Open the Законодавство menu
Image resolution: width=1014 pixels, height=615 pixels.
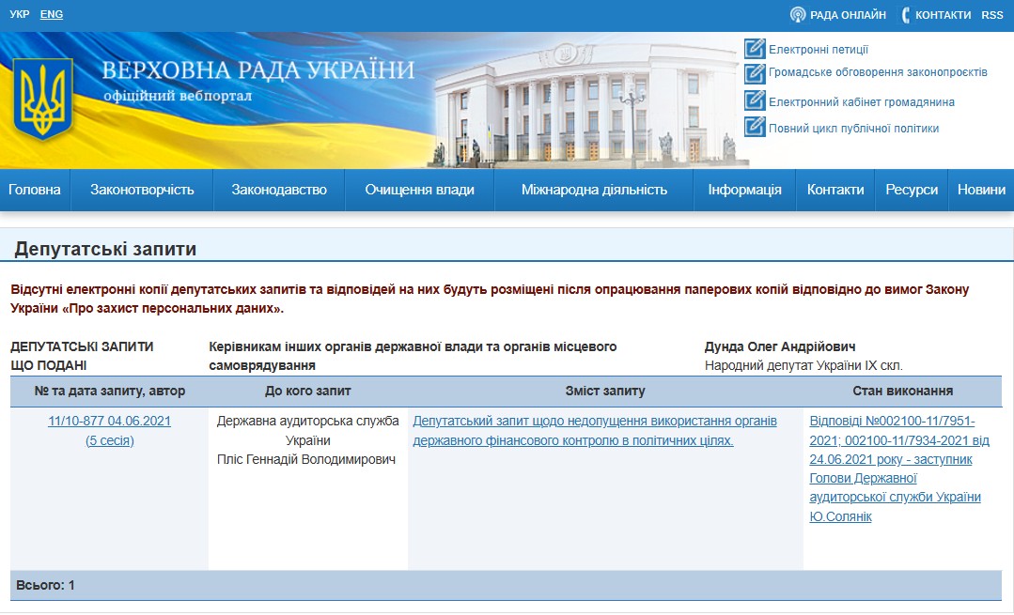tap(279, 190)
